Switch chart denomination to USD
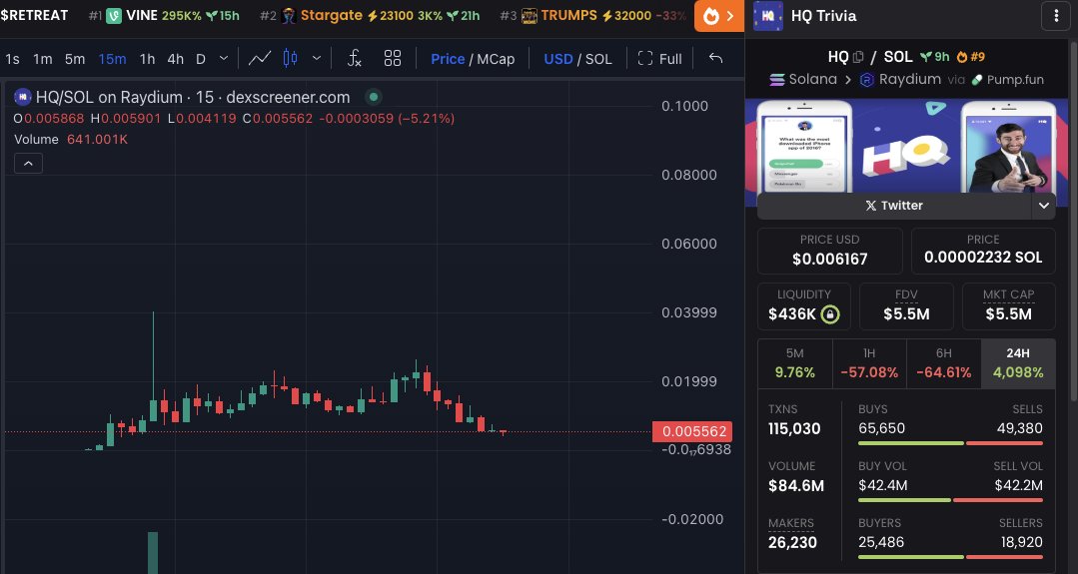The height and width of the screenshot is (574, 1078). click(558, 59)
